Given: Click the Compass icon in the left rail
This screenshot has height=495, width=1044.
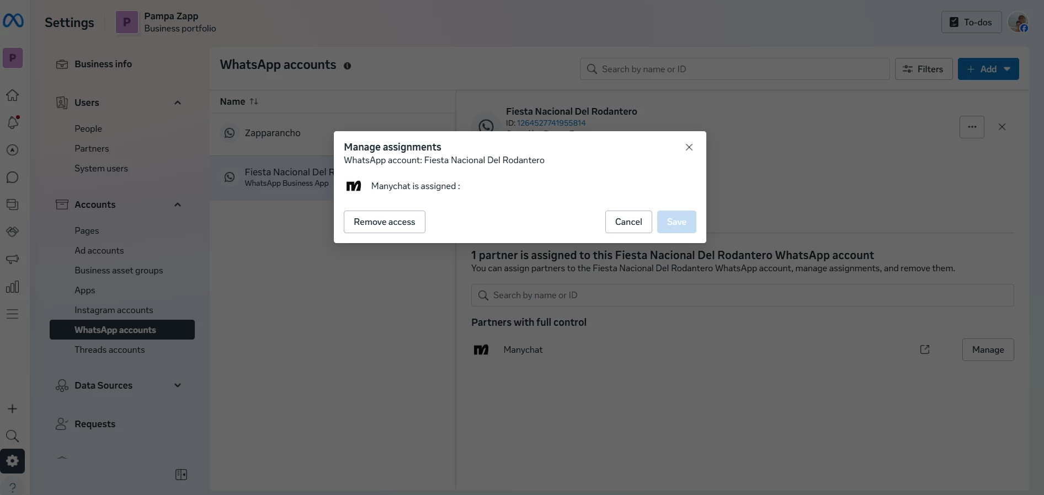Looking at the screenshot, I should 12,150.
